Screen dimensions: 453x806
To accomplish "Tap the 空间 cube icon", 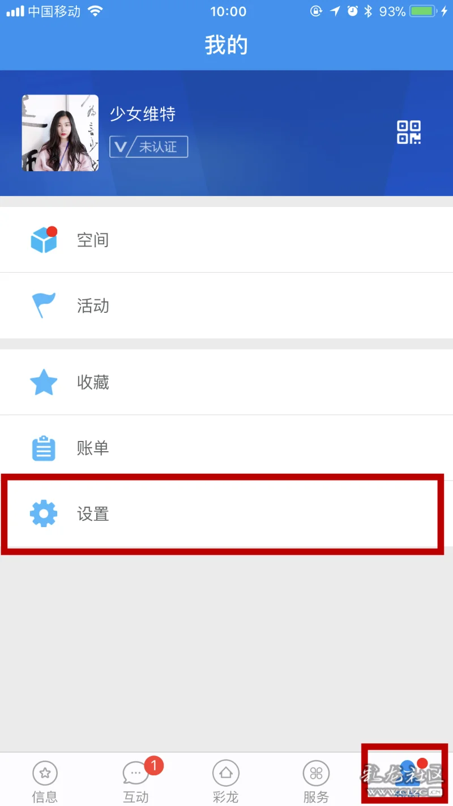I will (x=44, y=240).
